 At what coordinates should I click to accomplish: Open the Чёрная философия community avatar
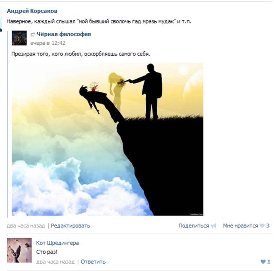click(x=19, y=38)
